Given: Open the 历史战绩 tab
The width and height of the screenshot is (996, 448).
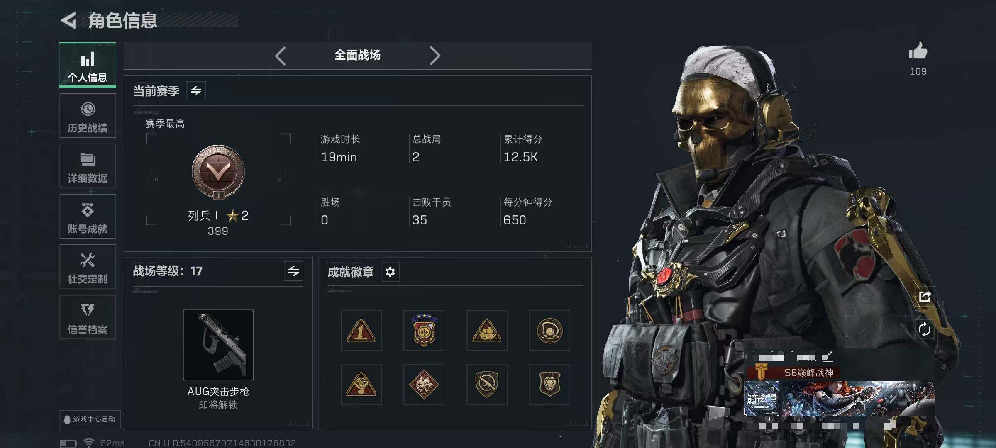Looking at the screenshot, I should pos(88,116).
